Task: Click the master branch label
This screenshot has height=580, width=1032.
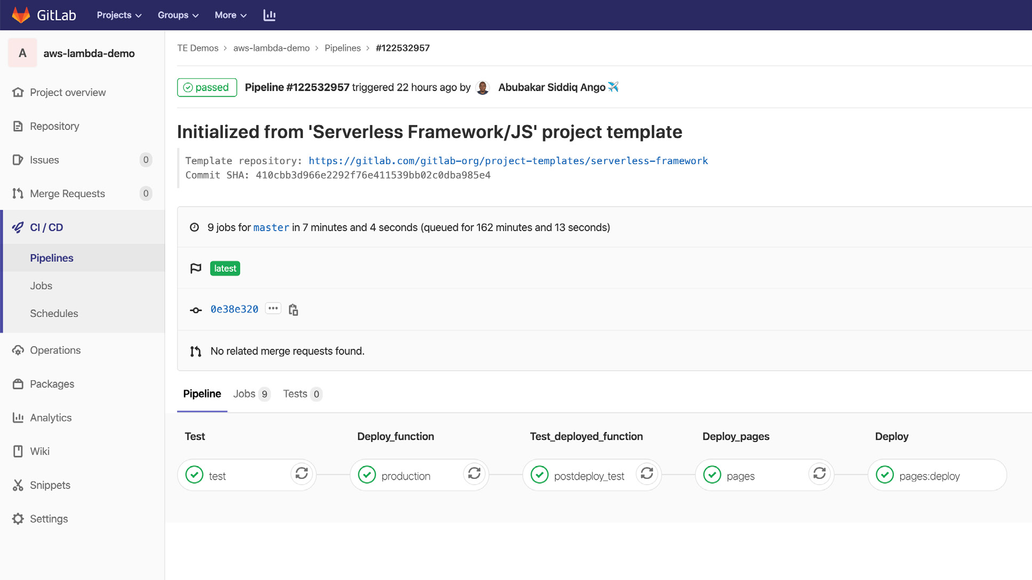Action: 271,227
